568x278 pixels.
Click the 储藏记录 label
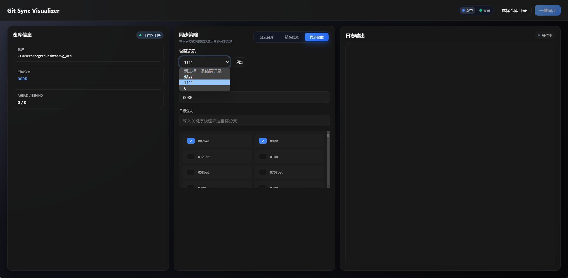[x=187, y=51]
